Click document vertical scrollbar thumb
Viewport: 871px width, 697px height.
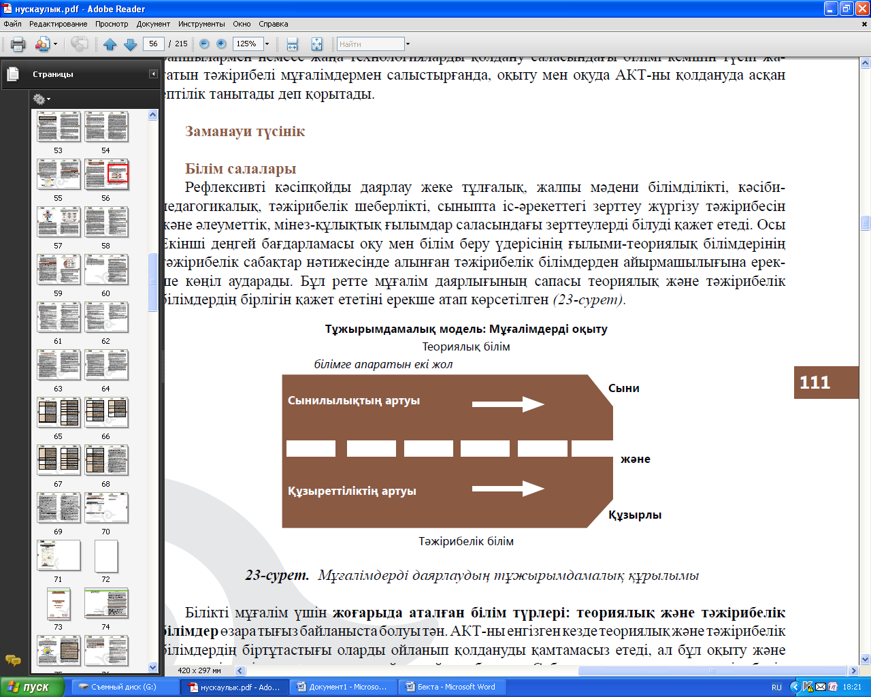(866, 223)
